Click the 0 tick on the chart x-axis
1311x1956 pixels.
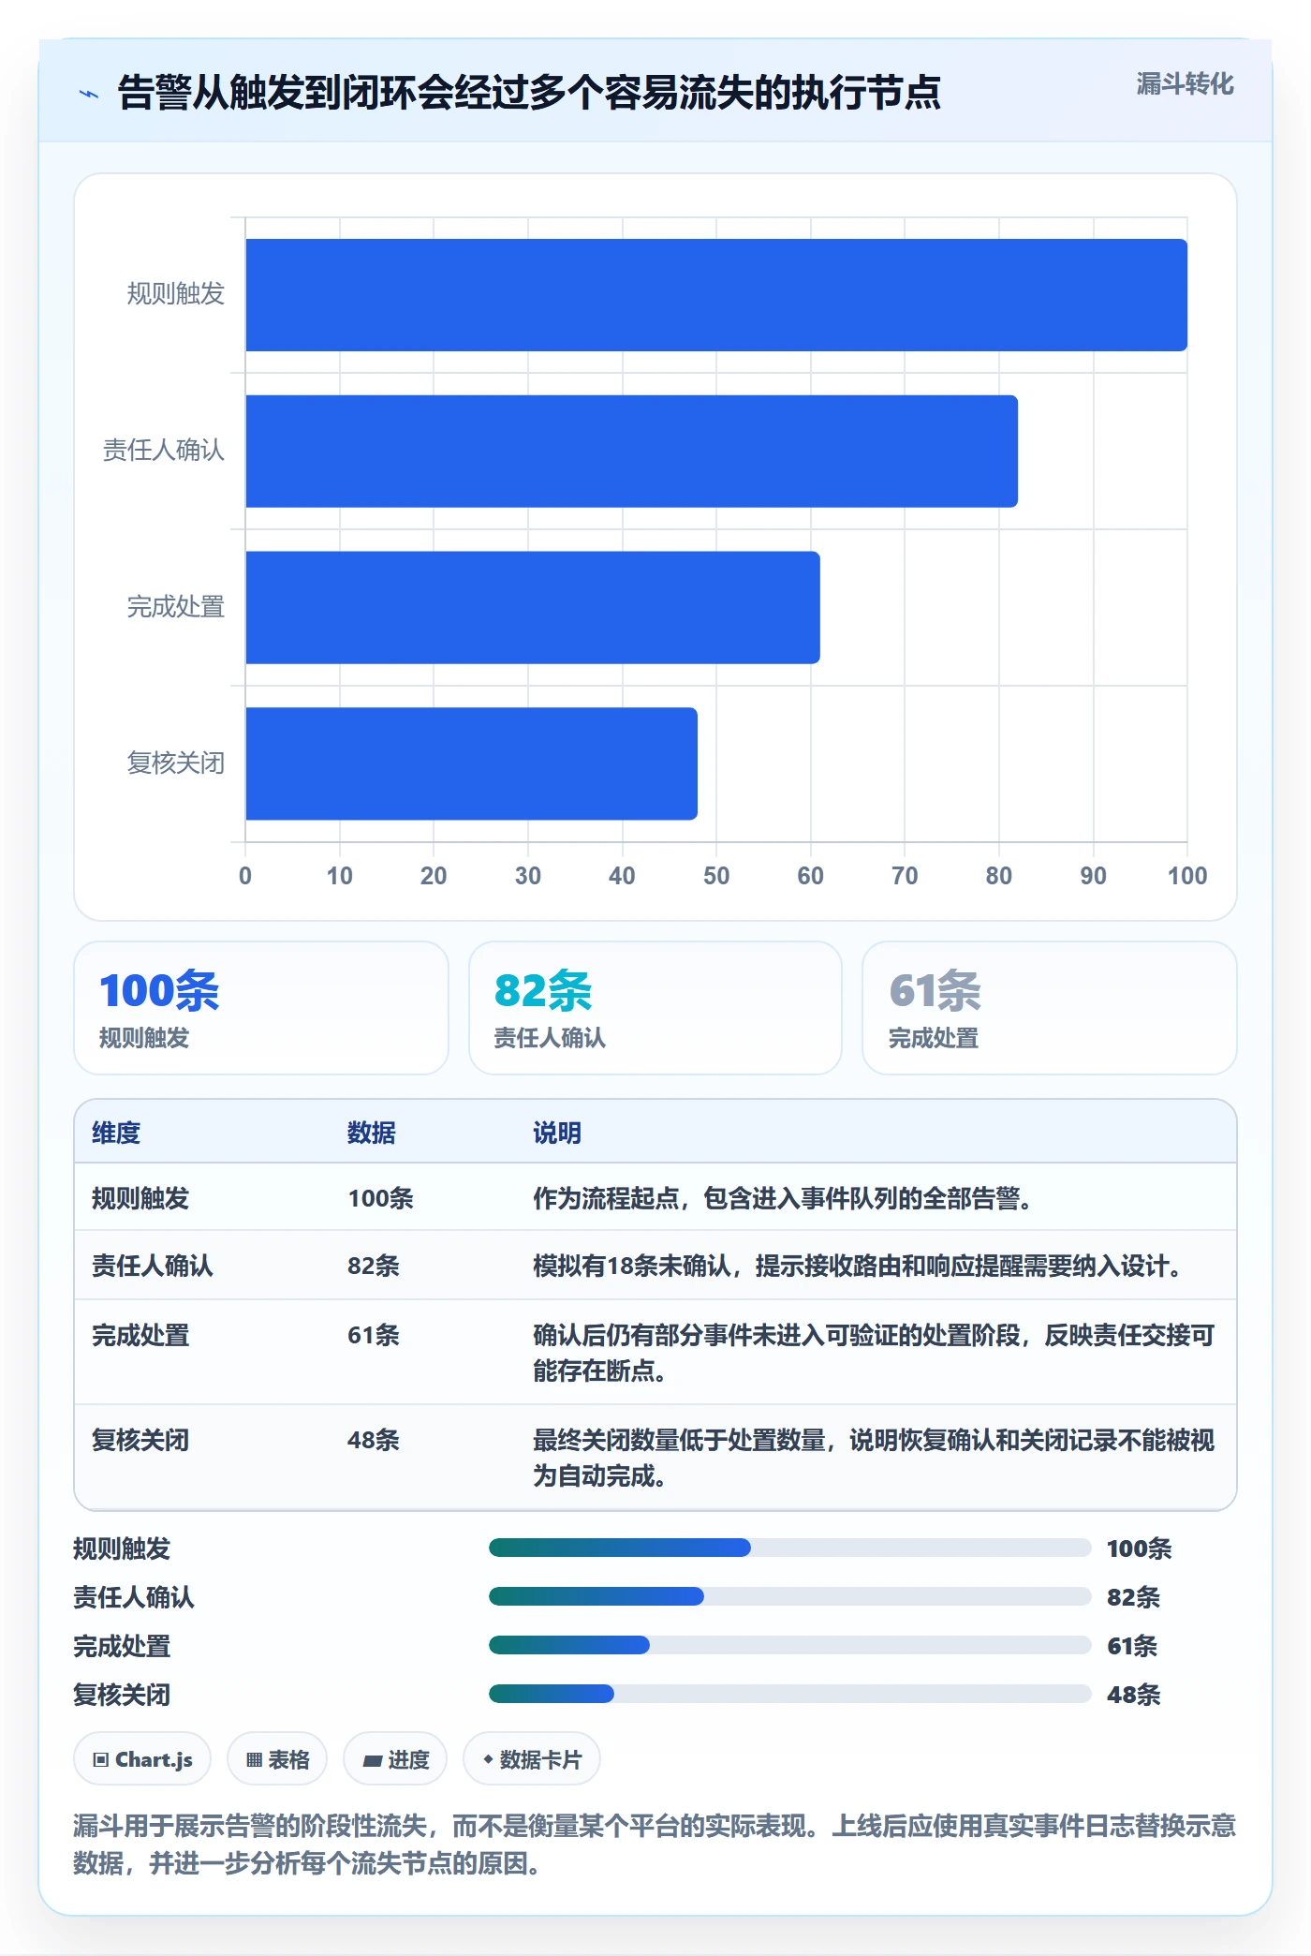click(x=245, y=876)
